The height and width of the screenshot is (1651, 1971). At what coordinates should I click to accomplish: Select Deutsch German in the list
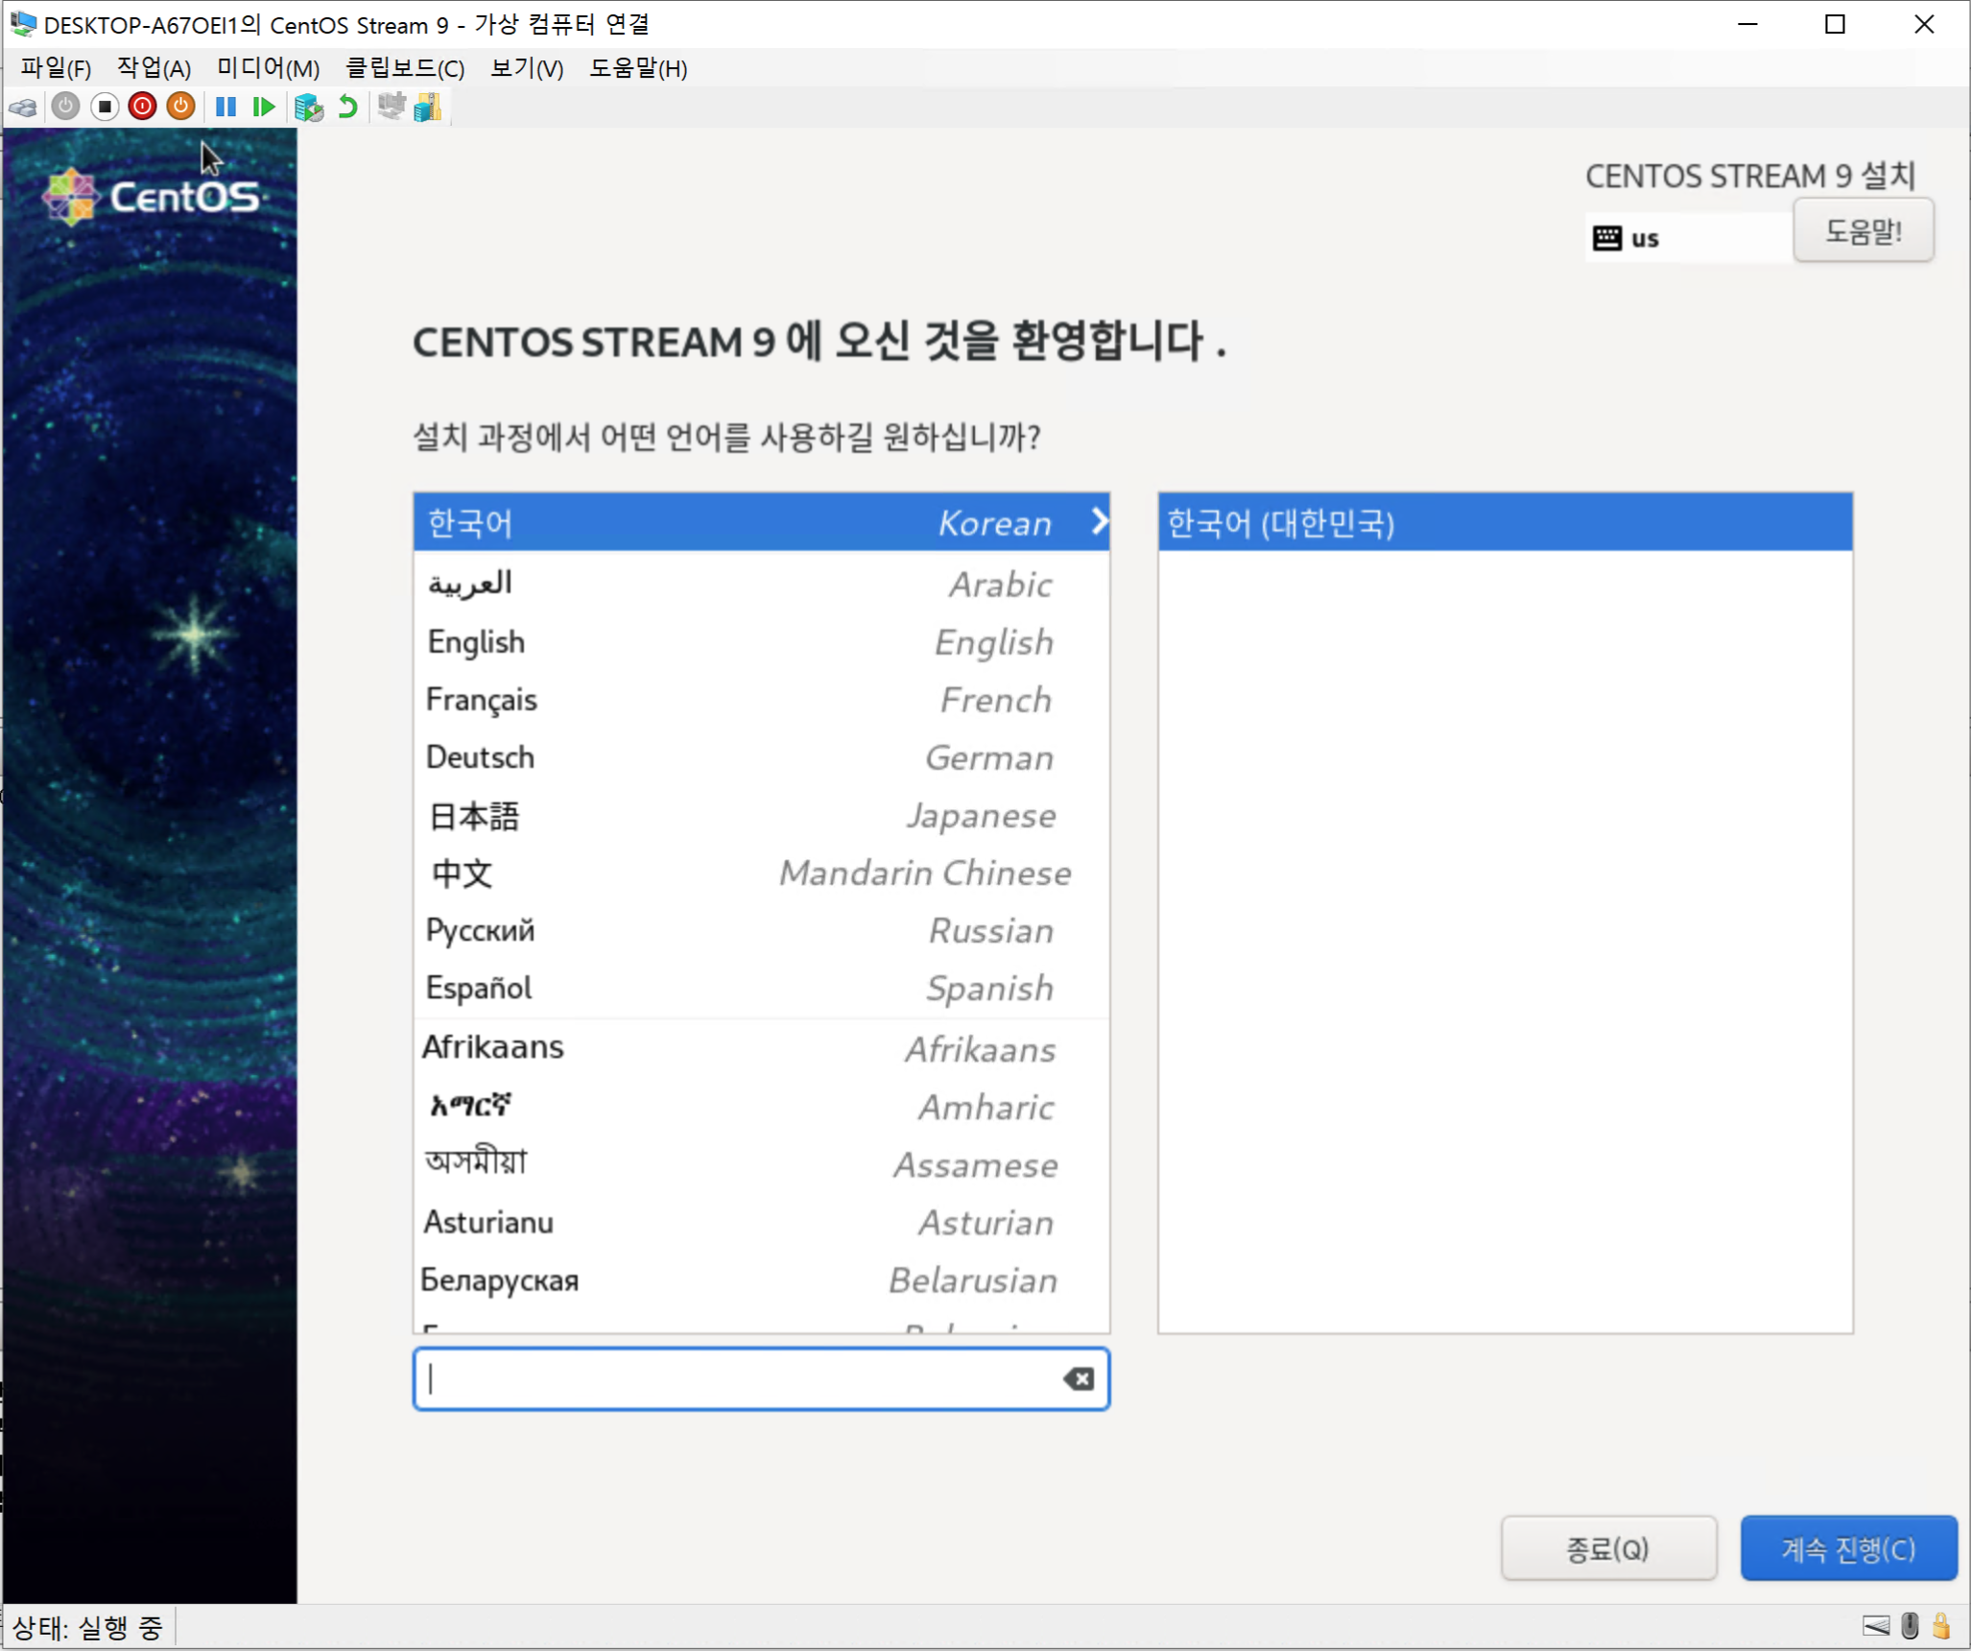tap(761, 756)
